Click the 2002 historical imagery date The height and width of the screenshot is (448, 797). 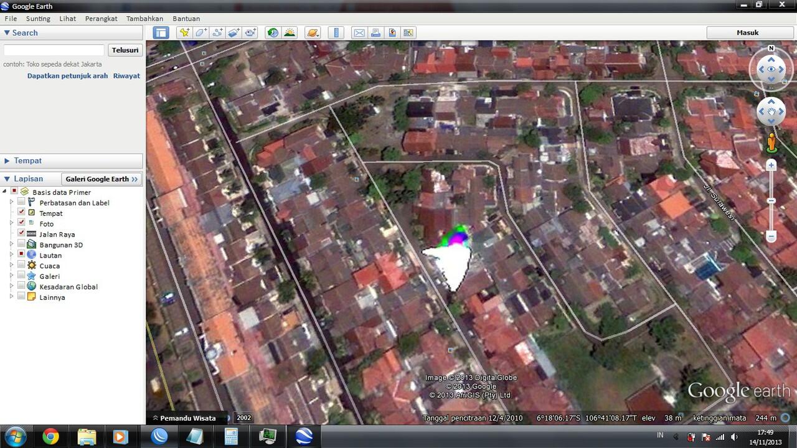244,418
